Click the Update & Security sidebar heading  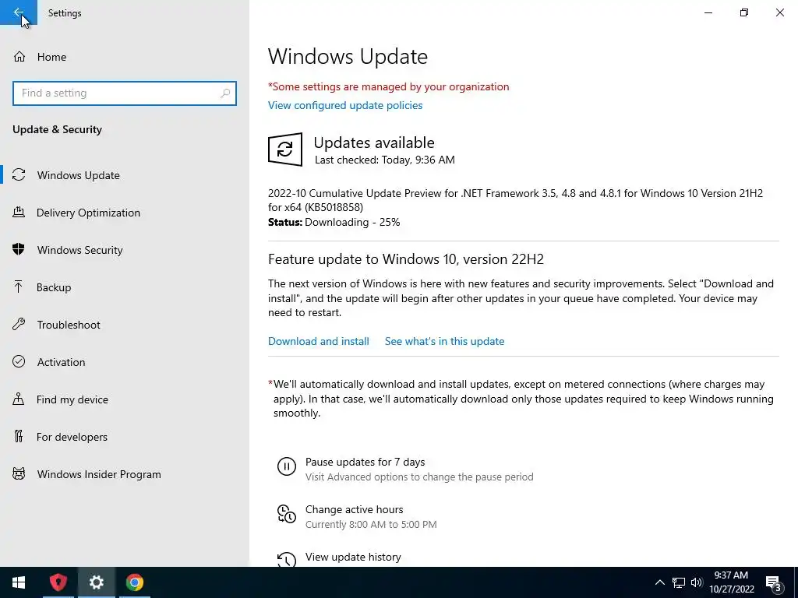(57, 129)
